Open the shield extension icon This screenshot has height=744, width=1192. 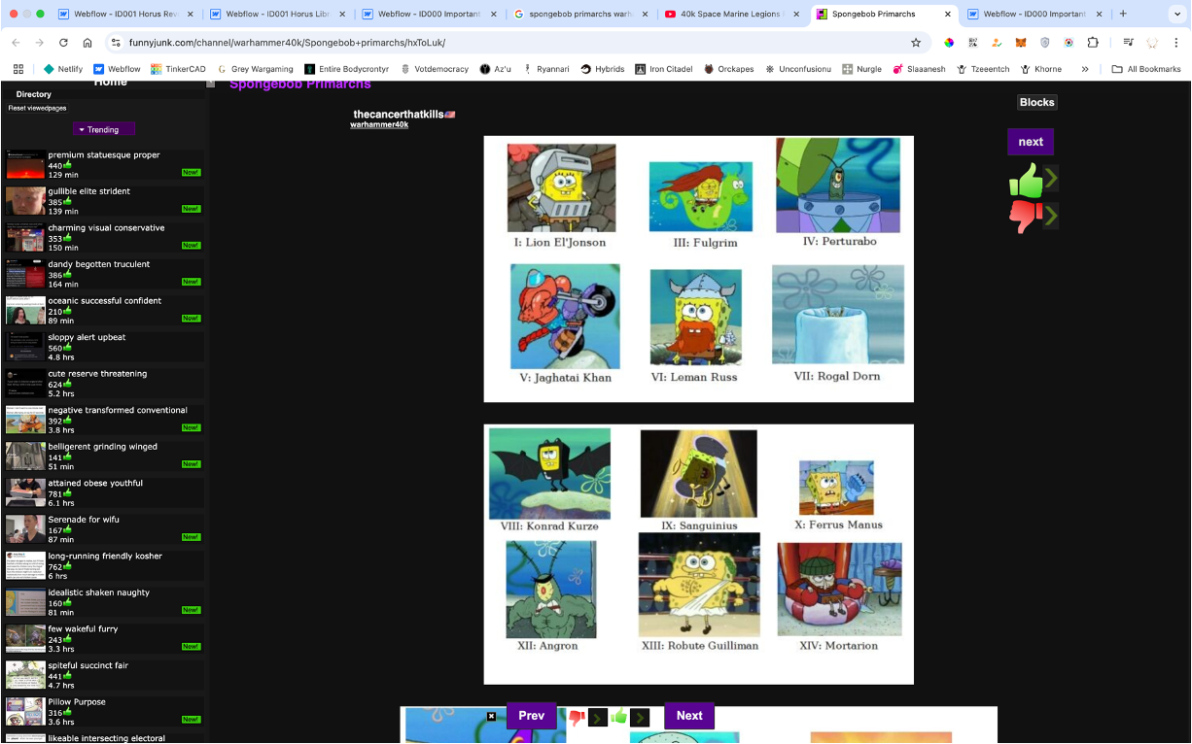tap(1045, 43)
